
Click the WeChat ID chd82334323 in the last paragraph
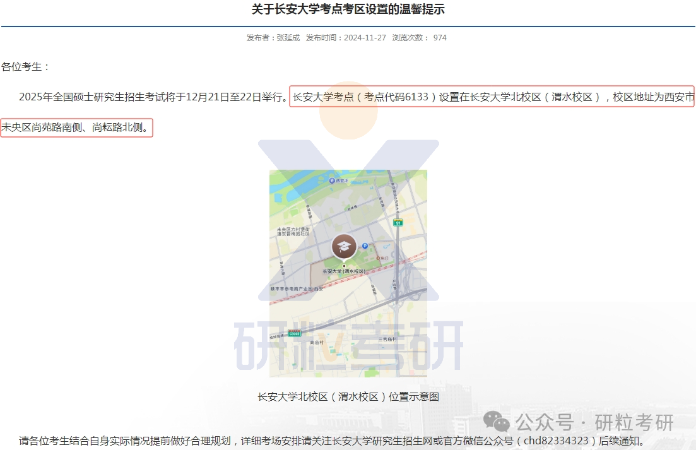pos(556,441)
